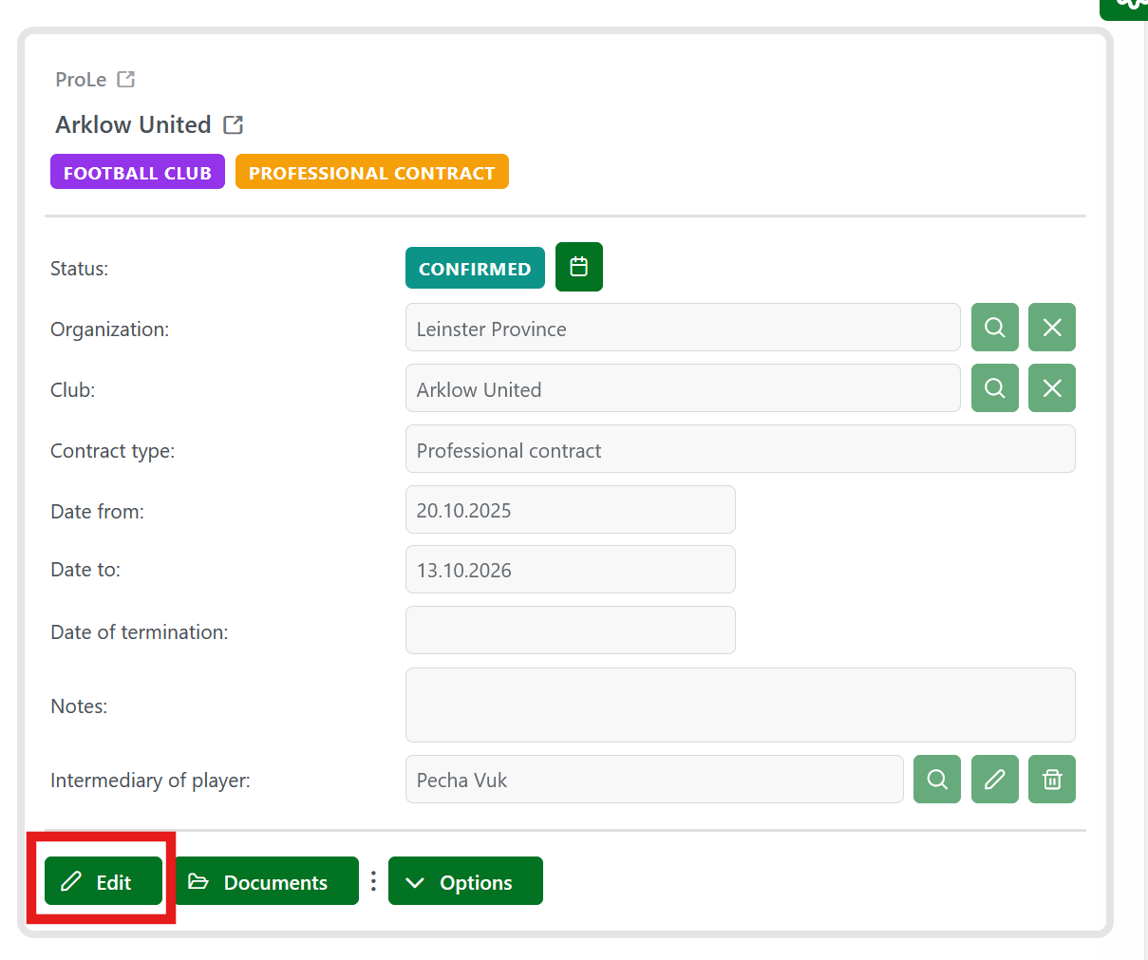Viewport: 1148px width, 960px height.
Task: Click the Football Club tag
Action: point(138,173)
